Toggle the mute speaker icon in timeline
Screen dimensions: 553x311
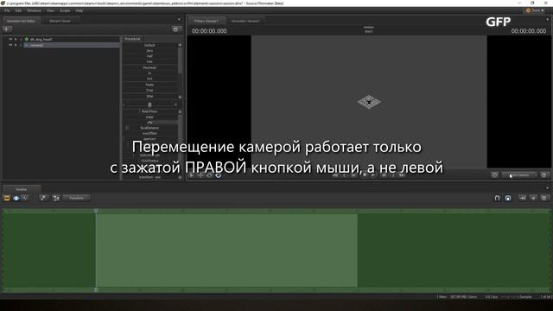click(533, 198)
